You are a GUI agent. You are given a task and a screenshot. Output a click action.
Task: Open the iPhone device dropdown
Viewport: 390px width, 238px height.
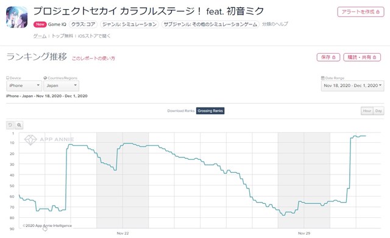24,85
